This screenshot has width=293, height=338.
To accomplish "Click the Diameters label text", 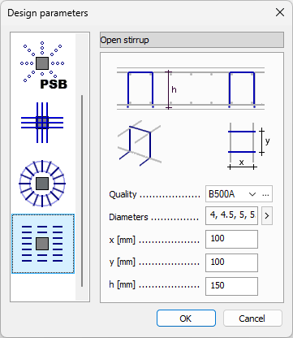I will [128, 217].
